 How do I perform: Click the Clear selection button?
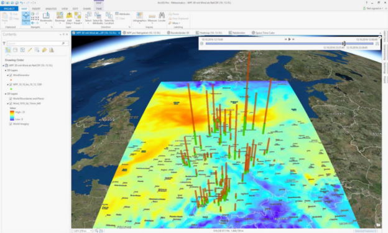point(121,18)
